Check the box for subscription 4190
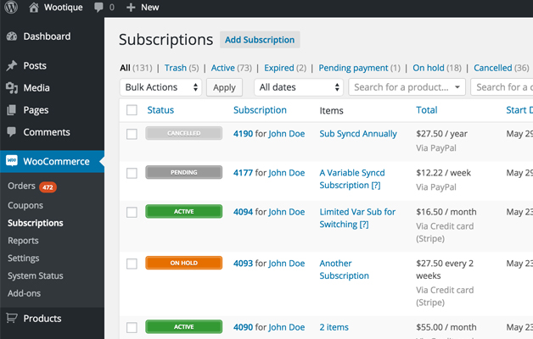533x339 pixels. pos(132,134)
